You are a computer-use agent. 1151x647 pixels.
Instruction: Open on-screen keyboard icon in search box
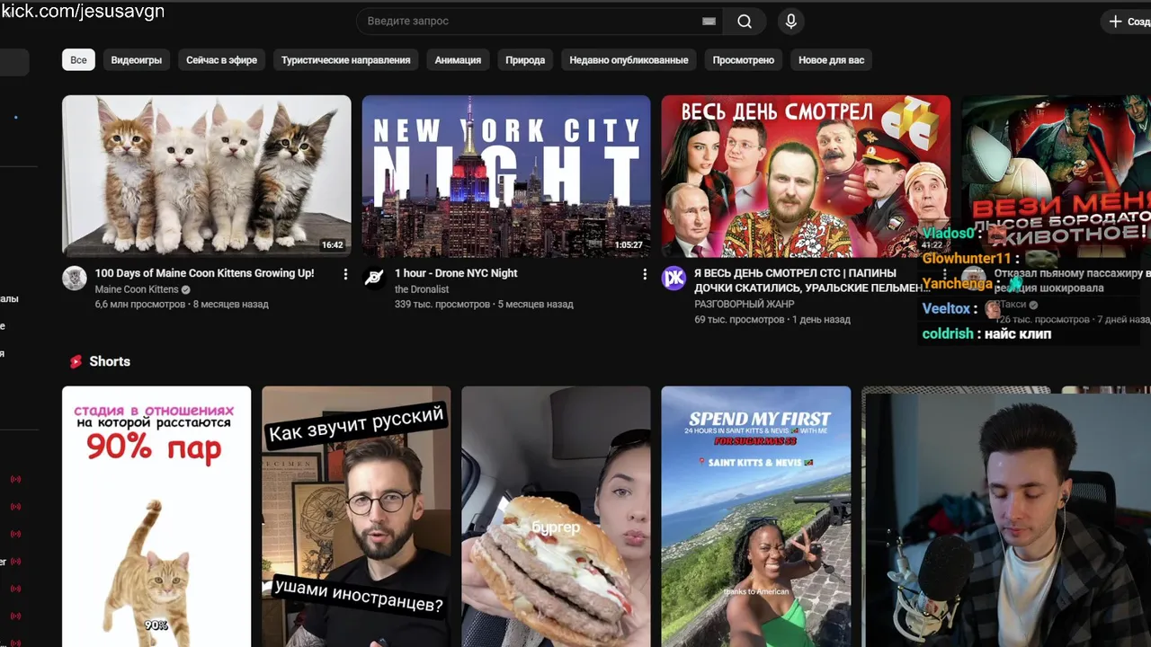tap(709, 22)
